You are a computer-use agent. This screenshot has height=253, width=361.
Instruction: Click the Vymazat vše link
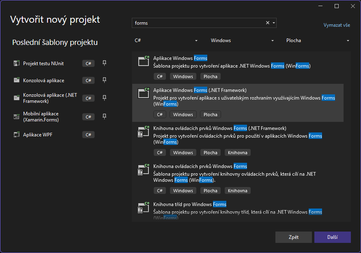(x=337, y=25)
